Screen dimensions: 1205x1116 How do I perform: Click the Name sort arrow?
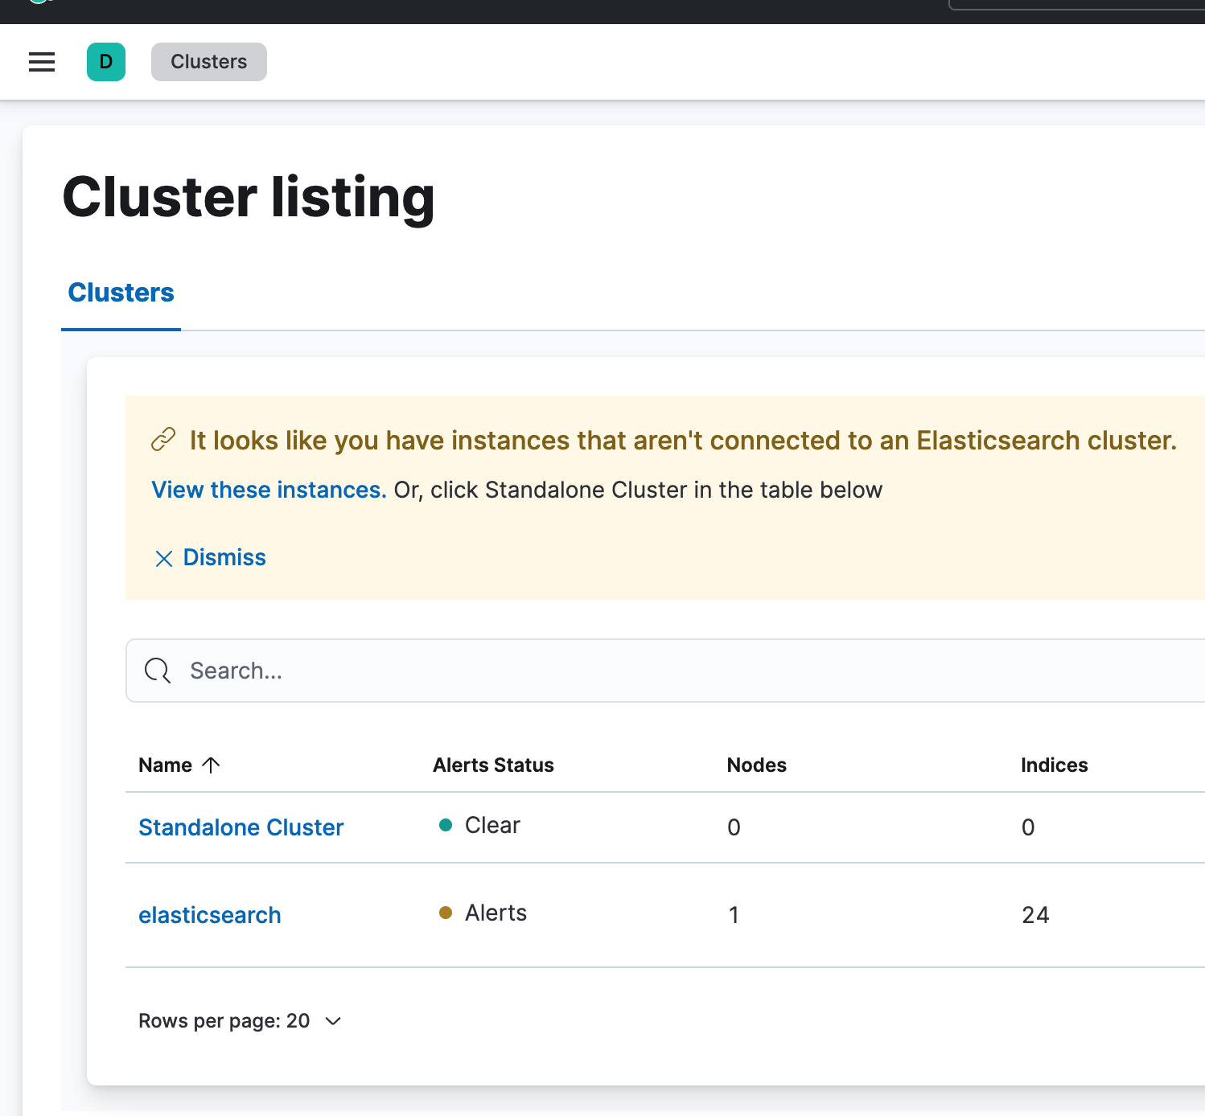211,765
